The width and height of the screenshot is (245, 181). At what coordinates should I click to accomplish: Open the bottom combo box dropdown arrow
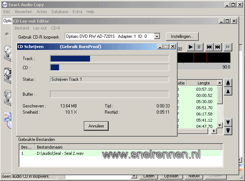pos(134,177)
